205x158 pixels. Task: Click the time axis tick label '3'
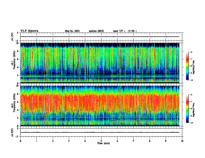(69, 141)
